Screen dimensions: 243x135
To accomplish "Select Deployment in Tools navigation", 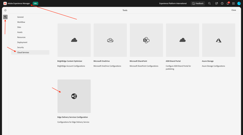I will [22, 42].
